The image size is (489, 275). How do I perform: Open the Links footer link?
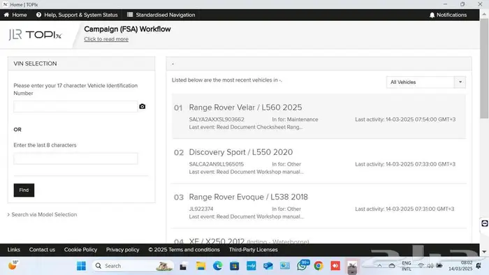click(14, 250)
